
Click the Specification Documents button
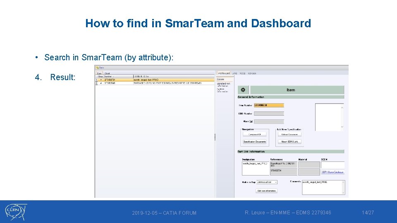click(x=254, y=142)
